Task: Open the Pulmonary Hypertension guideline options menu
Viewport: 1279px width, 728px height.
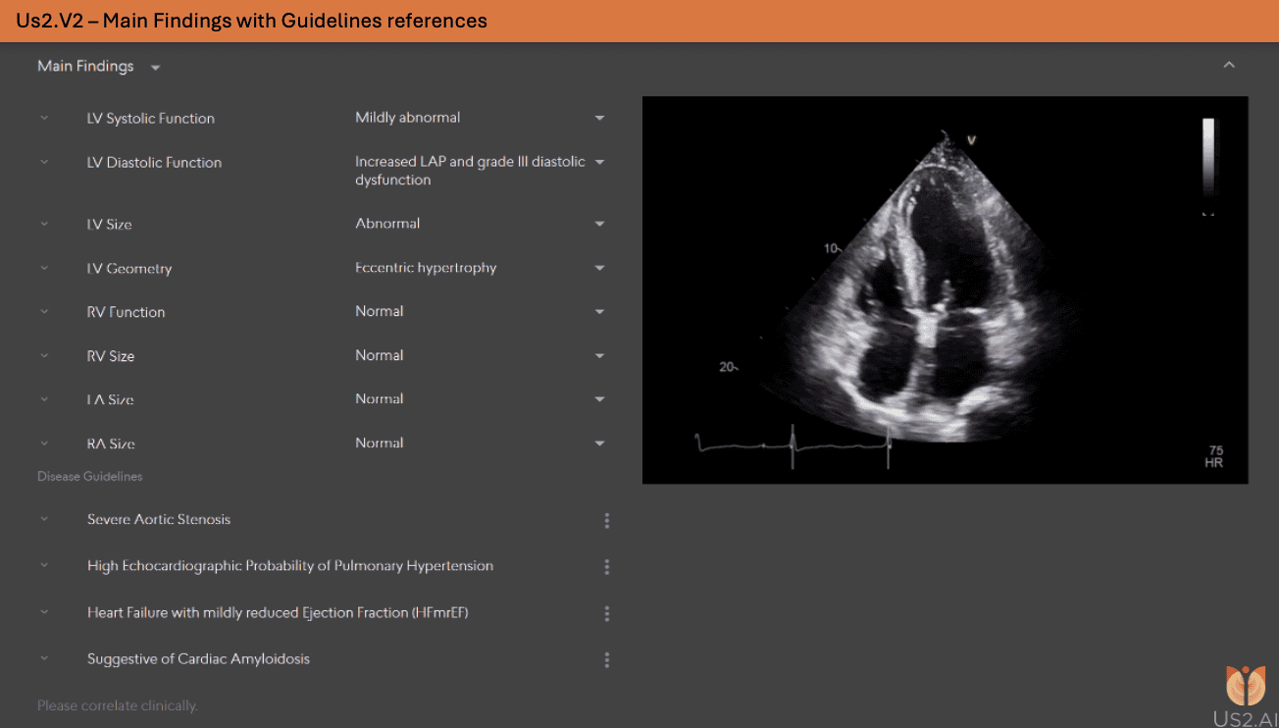Action: [606, 566]
